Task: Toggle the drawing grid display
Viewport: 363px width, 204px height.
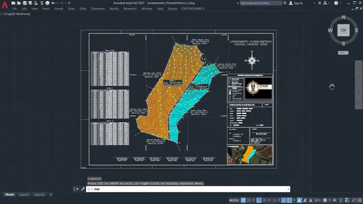Action: (x=243, y=200)
